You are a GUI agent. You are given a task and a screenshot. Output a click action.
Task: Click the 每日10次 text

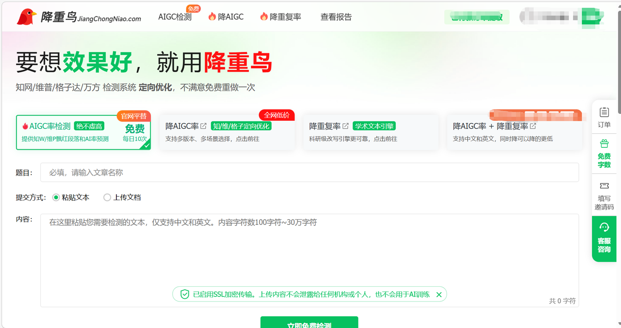pyautogui.click(x=134, y=139)
